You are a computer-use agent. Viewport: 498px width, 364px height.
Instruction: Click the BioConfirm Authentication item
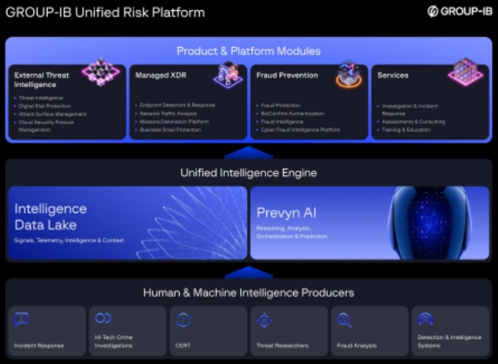(x=292, y=113)
